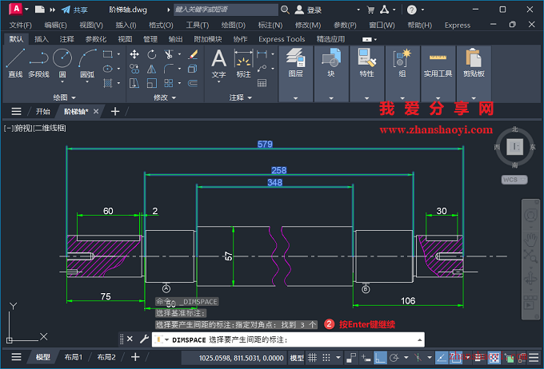Open the Arc tool dropdown arrow
The height and width of the screenshot is (369, 544).
pos(87,81)
